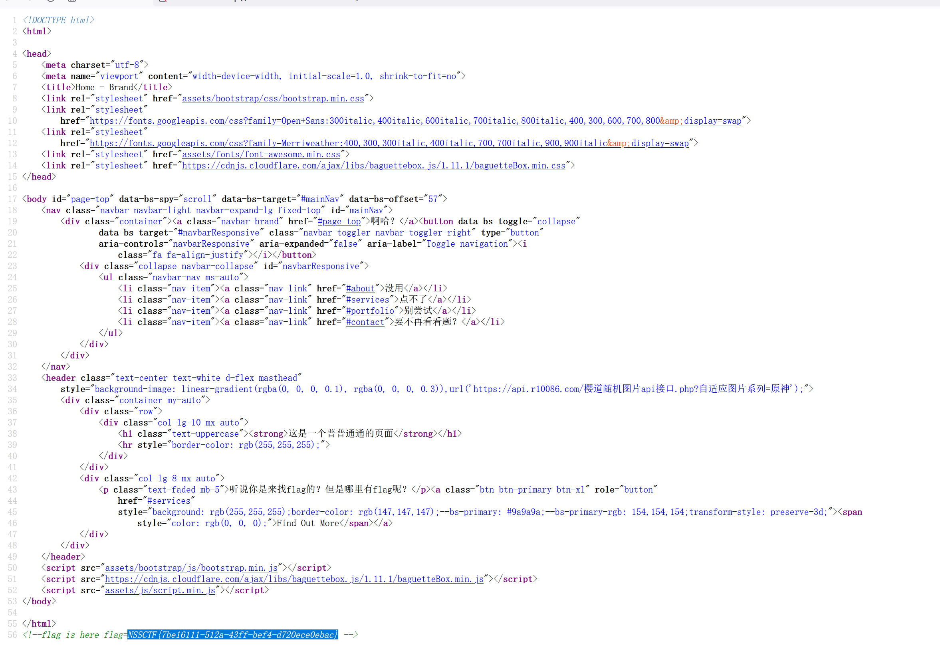The width and height of the screenshot is (940, 649).
Task: Open the assets/bootstrap/js/bootstrap.min.js link
Action: [191, 568]
